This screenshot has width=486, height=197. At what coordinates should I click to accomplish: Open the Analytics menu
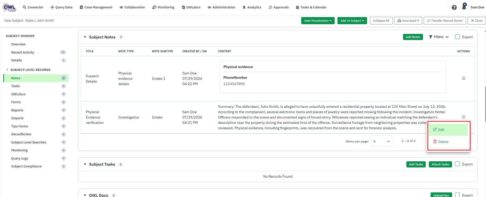(252, 7)
